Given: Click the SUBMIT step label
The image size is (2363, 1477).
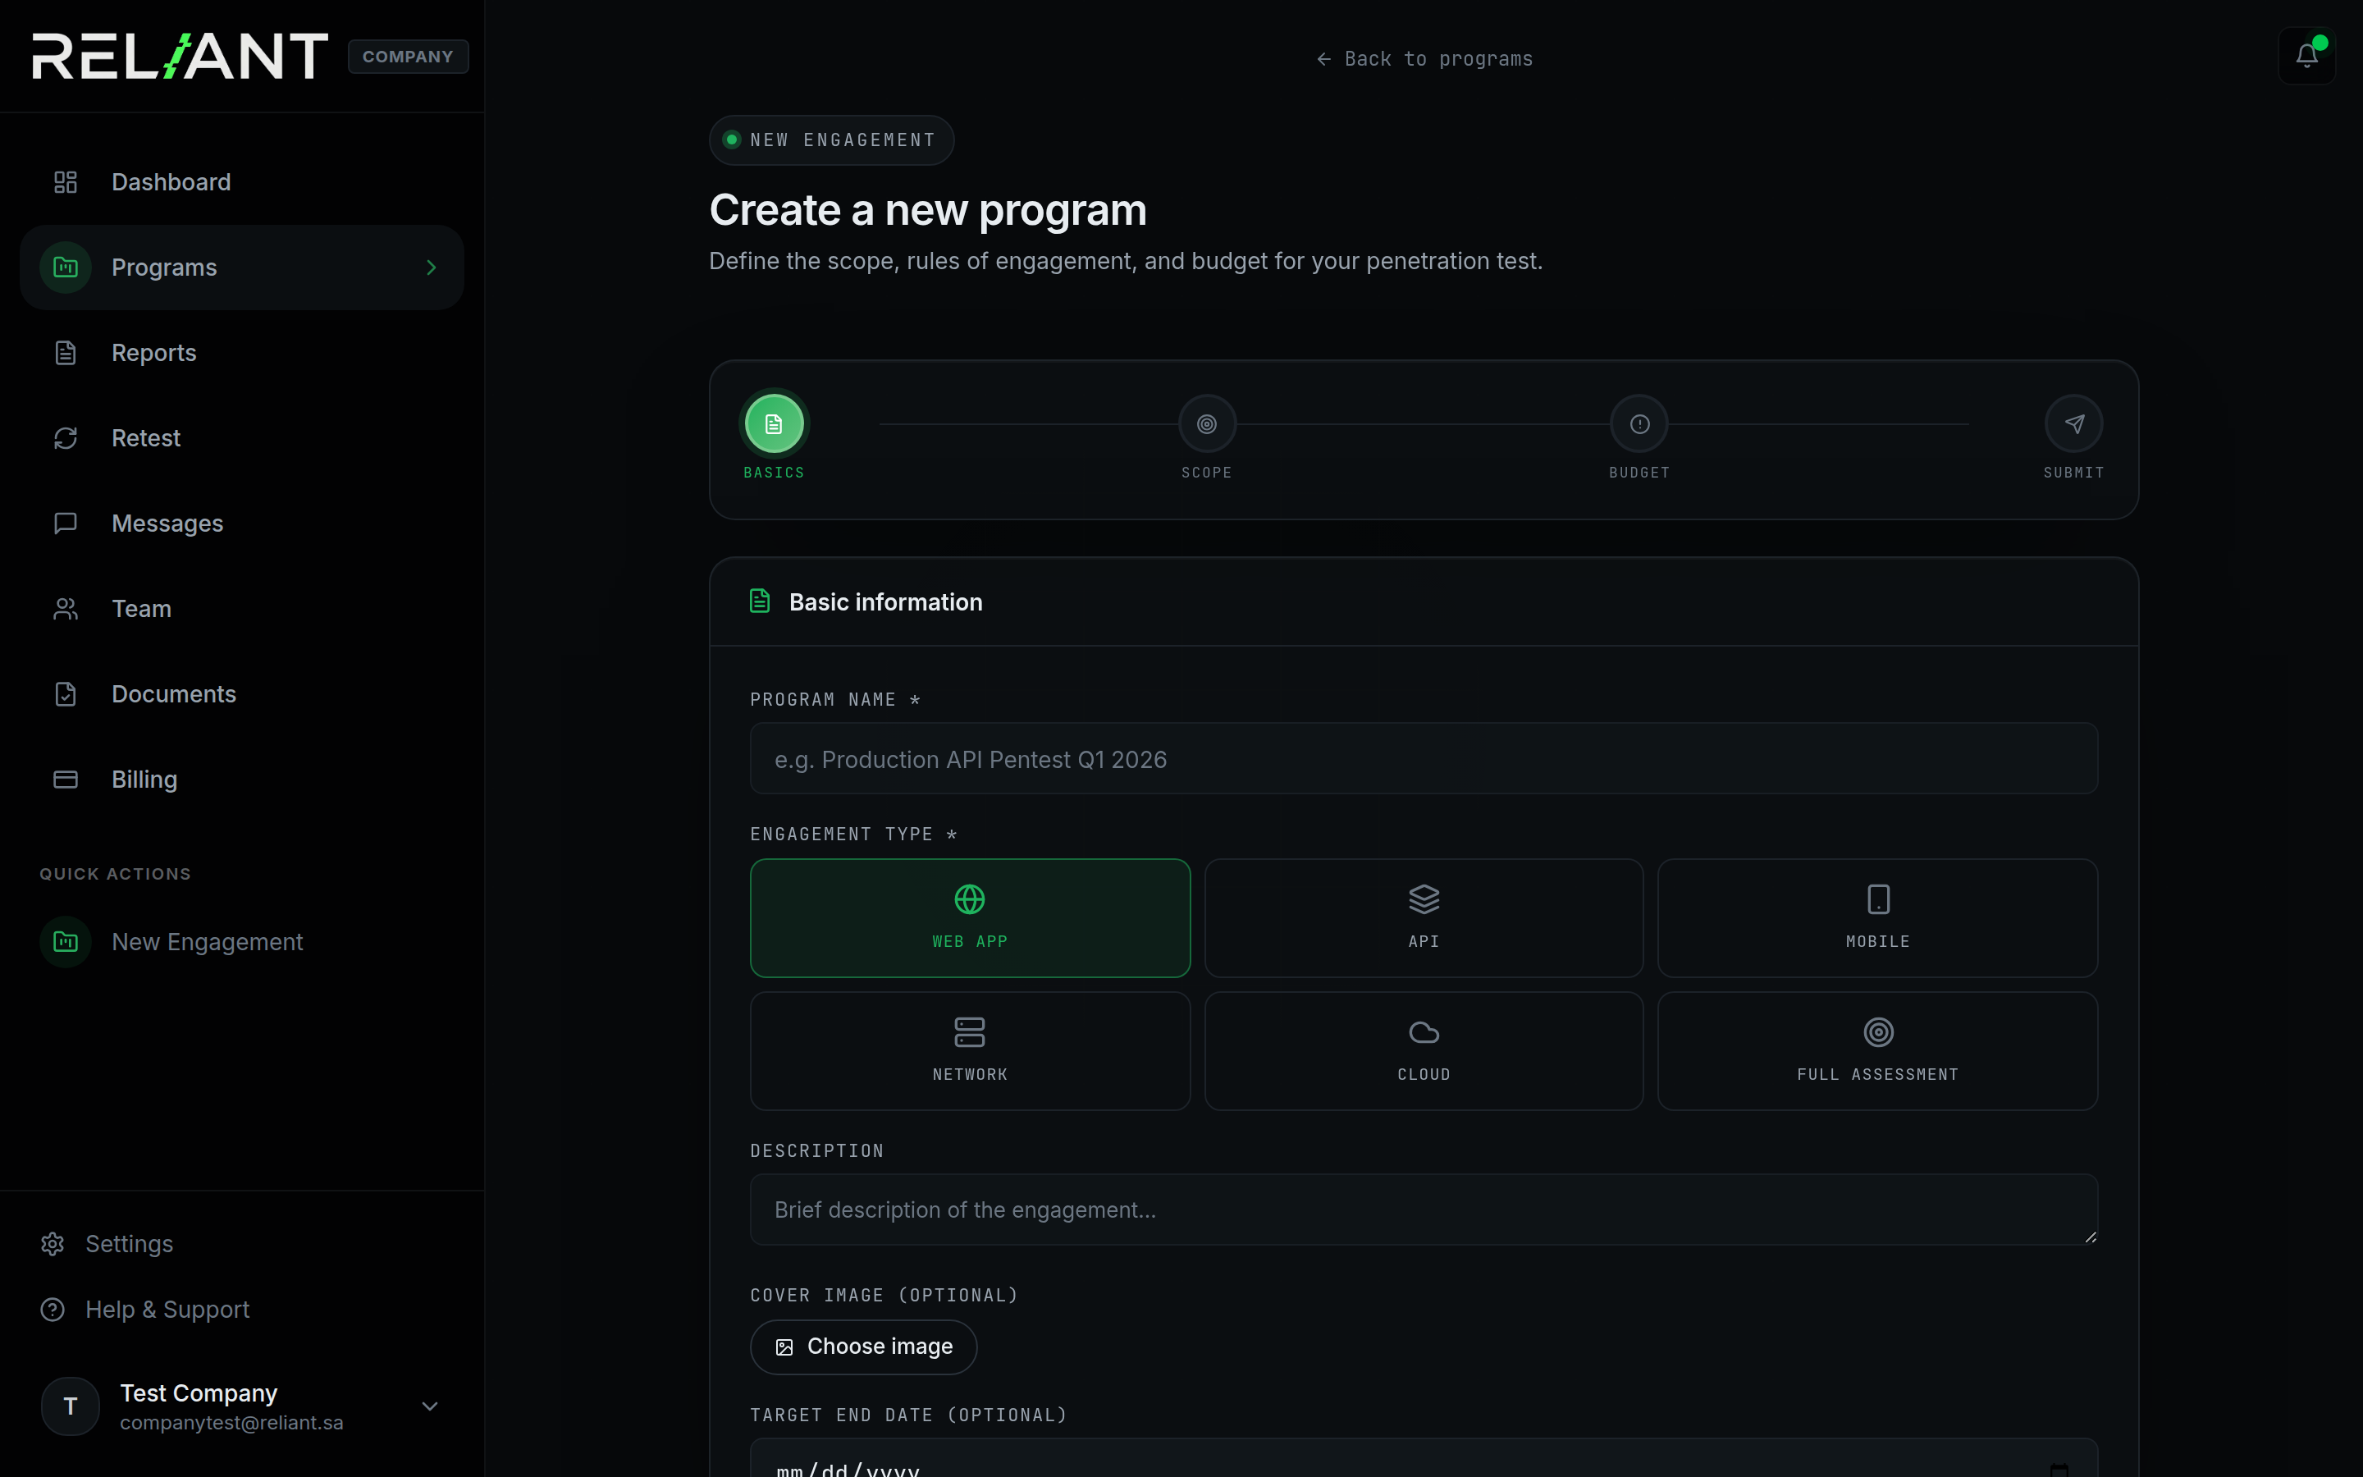Looking at the screenshot, I should tap(2074, 473).
